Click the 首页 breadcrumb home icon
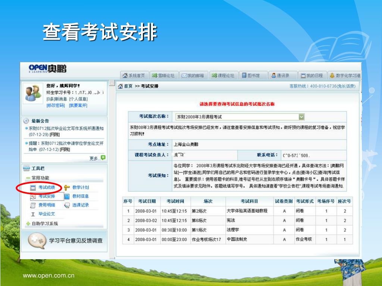 pyautogui.click(x=120, y=86)
